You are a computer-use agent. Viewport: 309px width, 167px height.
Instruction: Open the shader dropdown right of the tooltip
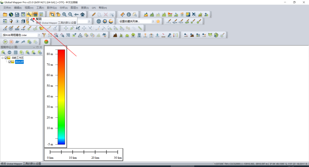(x=89, y=21)
